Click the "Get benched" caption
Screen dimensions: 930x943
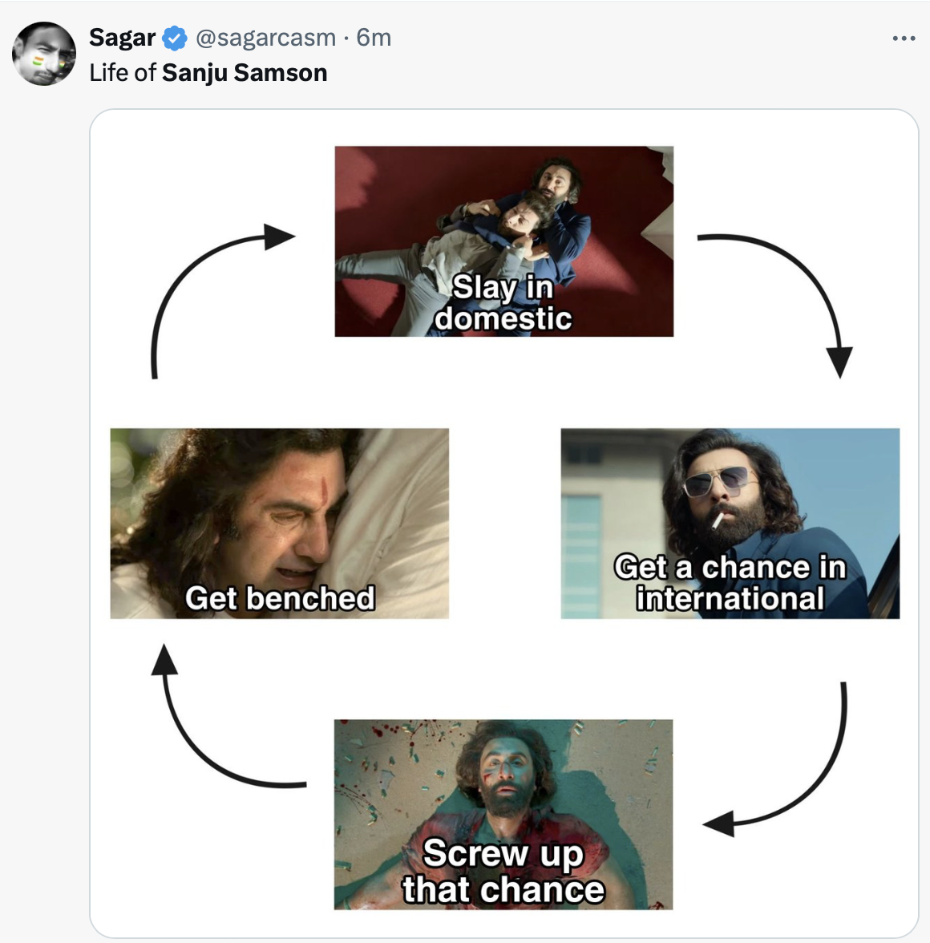tap(280, 598)
